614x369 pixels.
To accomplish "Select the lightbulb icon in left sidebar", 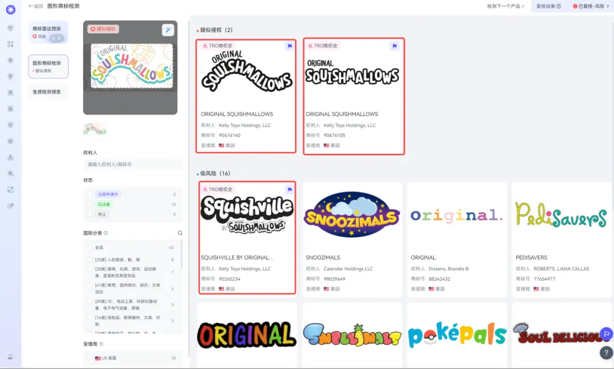I will tap(11, 76).
